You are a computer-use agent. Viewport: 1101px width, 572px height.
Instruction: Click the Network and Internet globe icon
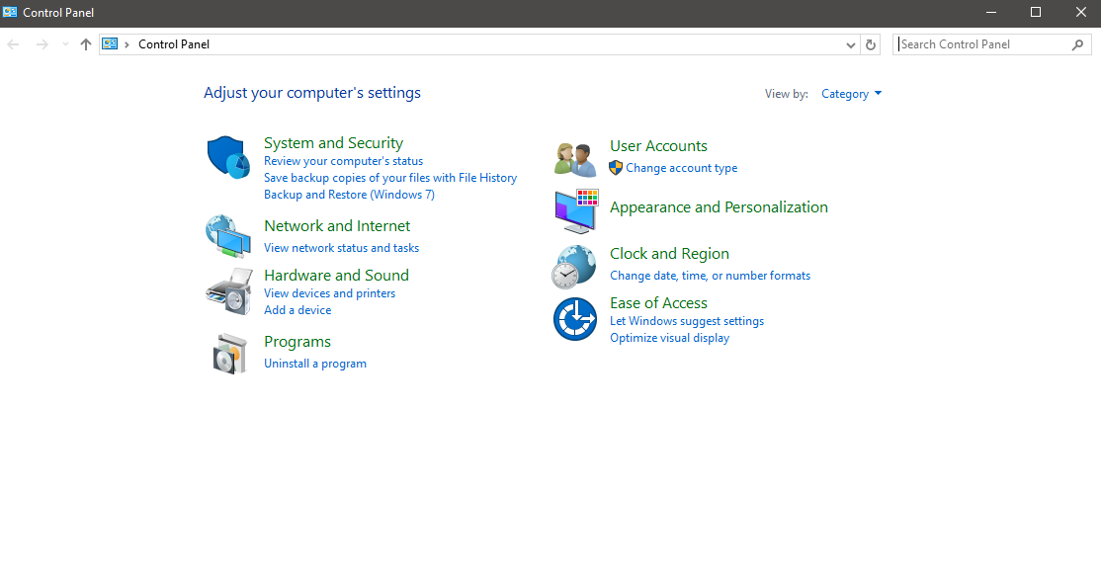click(x=228, y=236)
